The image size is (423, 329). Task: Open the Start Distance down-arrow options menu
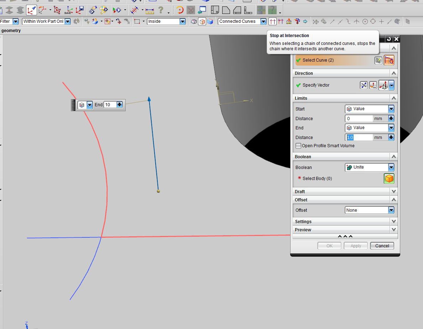pyautogui.click(x=391, y=119)
